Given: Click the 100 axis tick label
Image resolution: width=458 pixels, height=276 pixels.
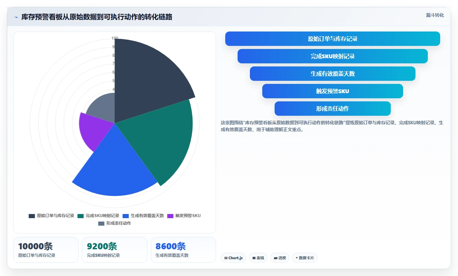Looking at the screenshot, I should (115, 38).
